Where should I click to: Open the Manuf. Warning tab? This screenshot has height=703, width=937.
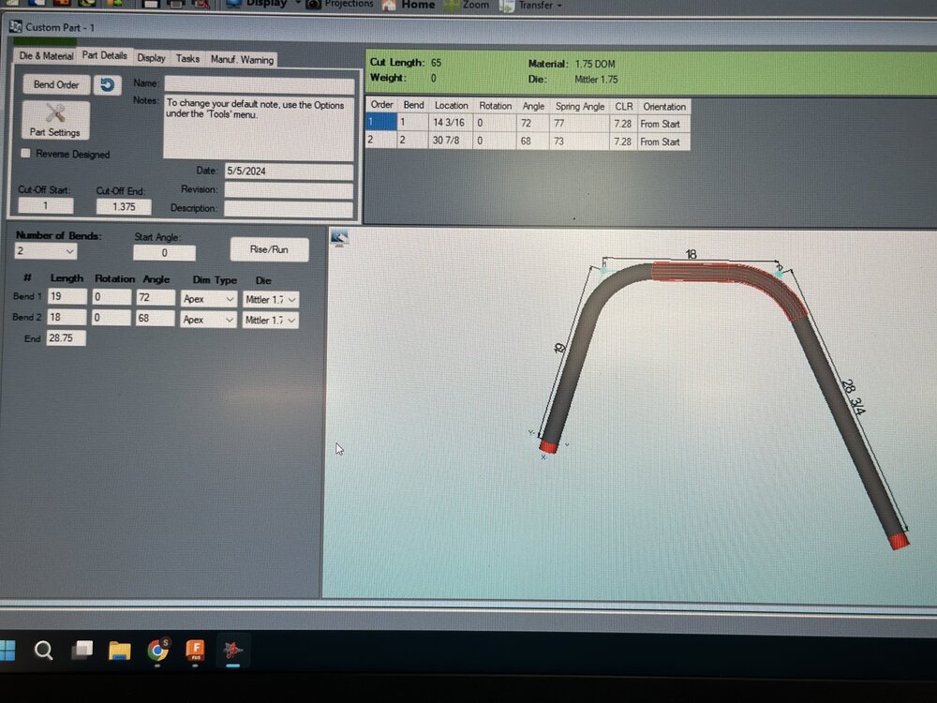(242, 59)
